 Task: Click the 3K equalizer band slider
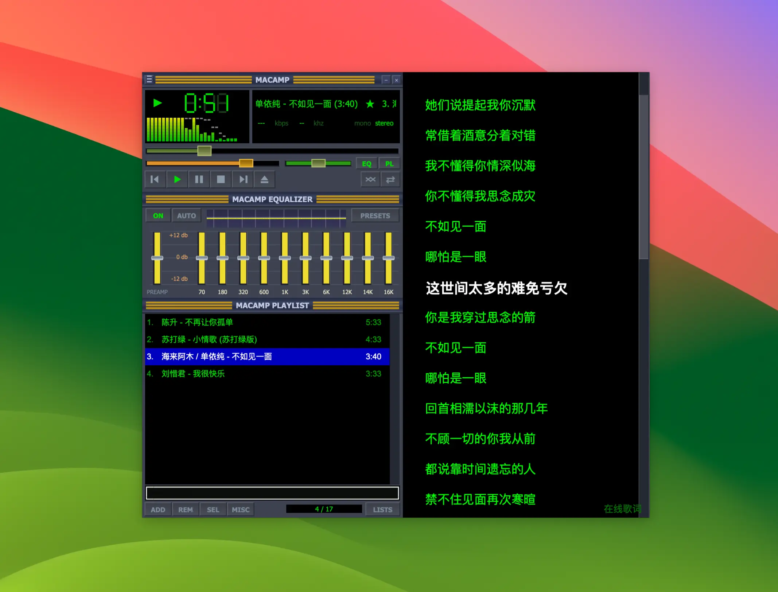(x=306, y=258)
